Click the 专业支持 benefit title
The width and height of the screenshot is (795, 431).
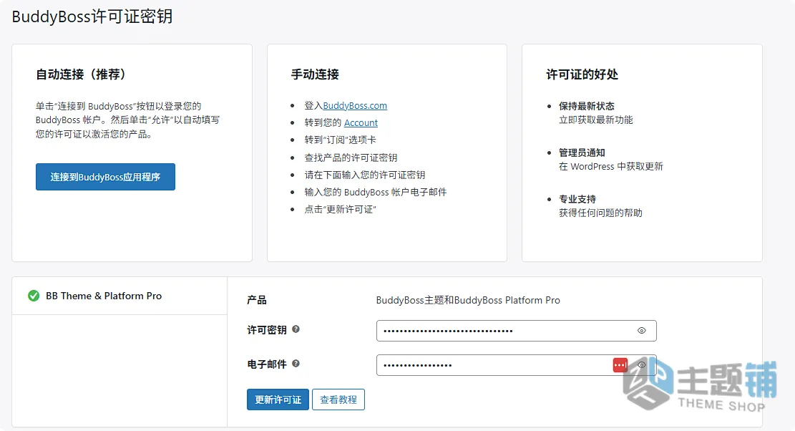(x=577, y=199)
